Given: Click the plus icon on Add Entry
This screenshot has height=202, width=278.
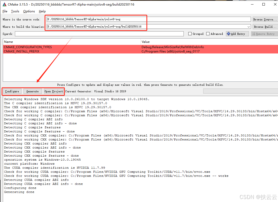Looking at the screenshot, I should click(228, 34).
